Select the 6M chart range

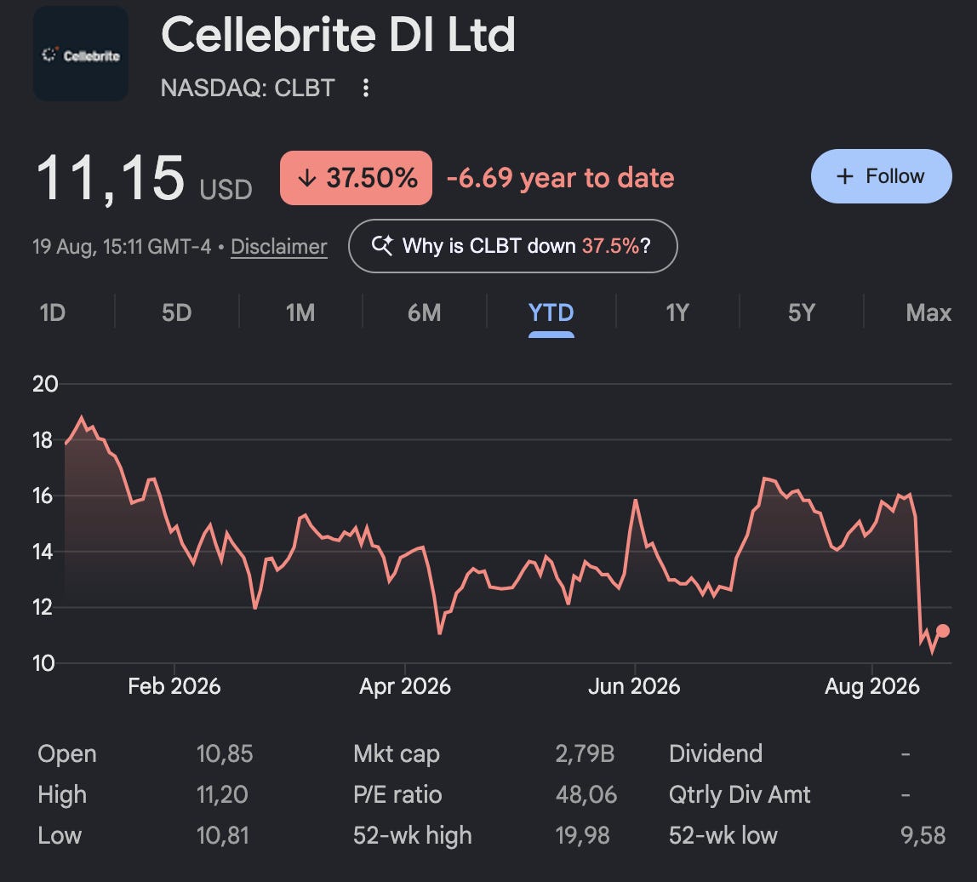tap(425, 312)
